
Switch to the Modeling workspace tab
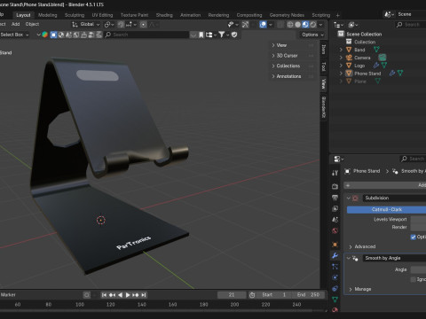[x=47, y=15]
